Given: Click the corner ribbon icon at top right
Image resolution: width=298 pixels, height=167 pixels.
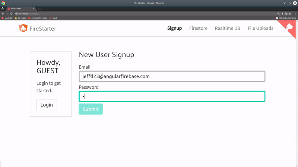Looking at the screenshot, I should tap(290, 27).
